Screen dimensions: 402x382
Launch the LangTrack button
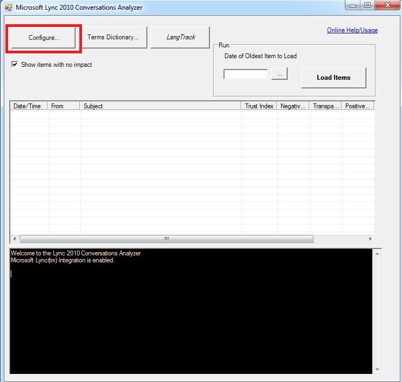click(x=180, y=37)
